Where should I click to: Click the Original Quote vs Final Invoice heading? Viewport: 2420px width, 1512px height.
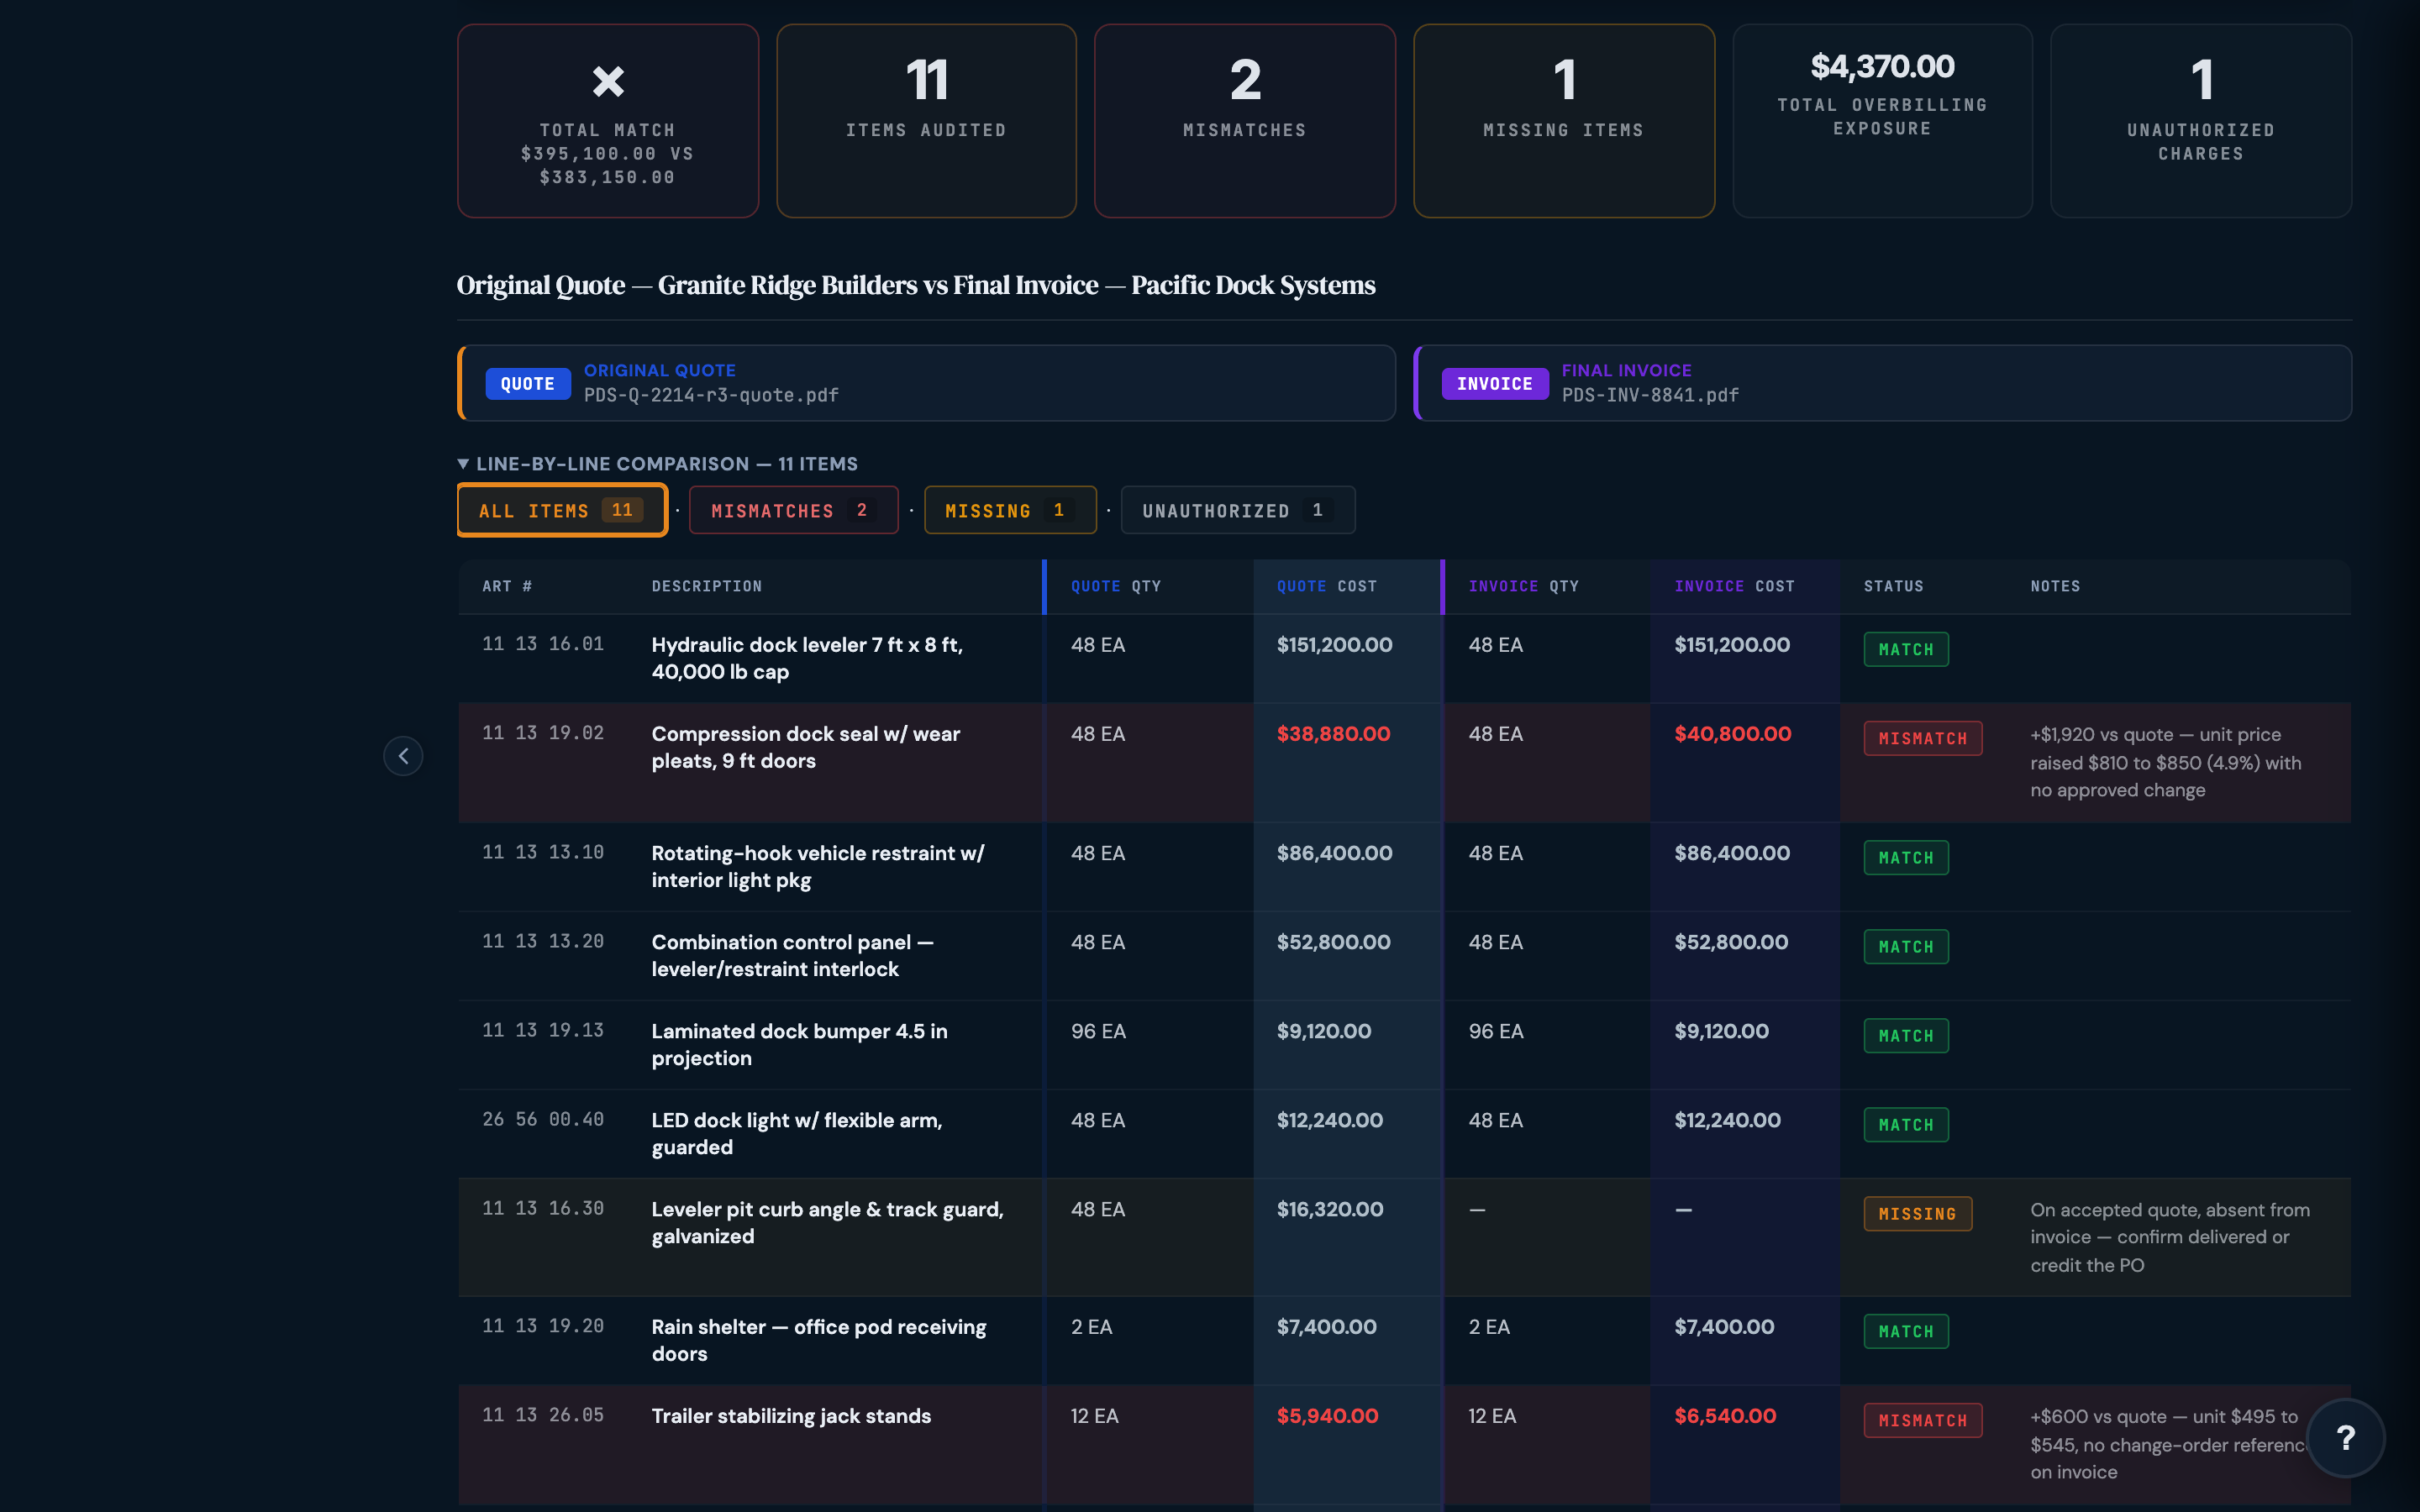coord(916,286)
